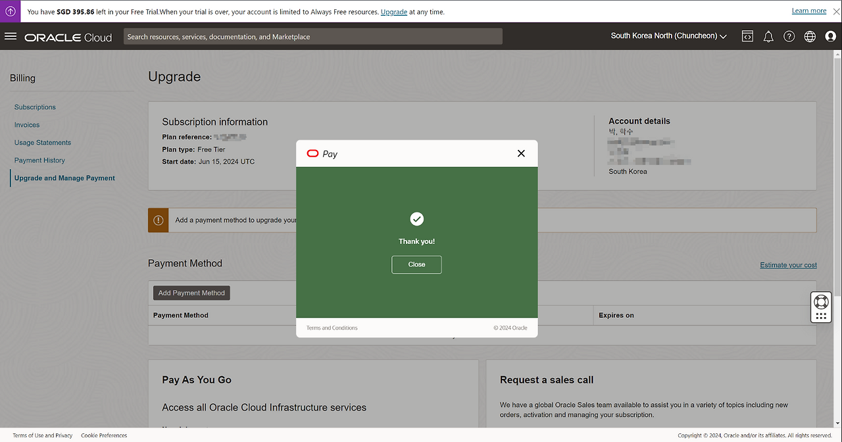Click the Thank you! message text
Image resolution: width=842 pixels, height=442 pixels.
click(x=416, y=241)
